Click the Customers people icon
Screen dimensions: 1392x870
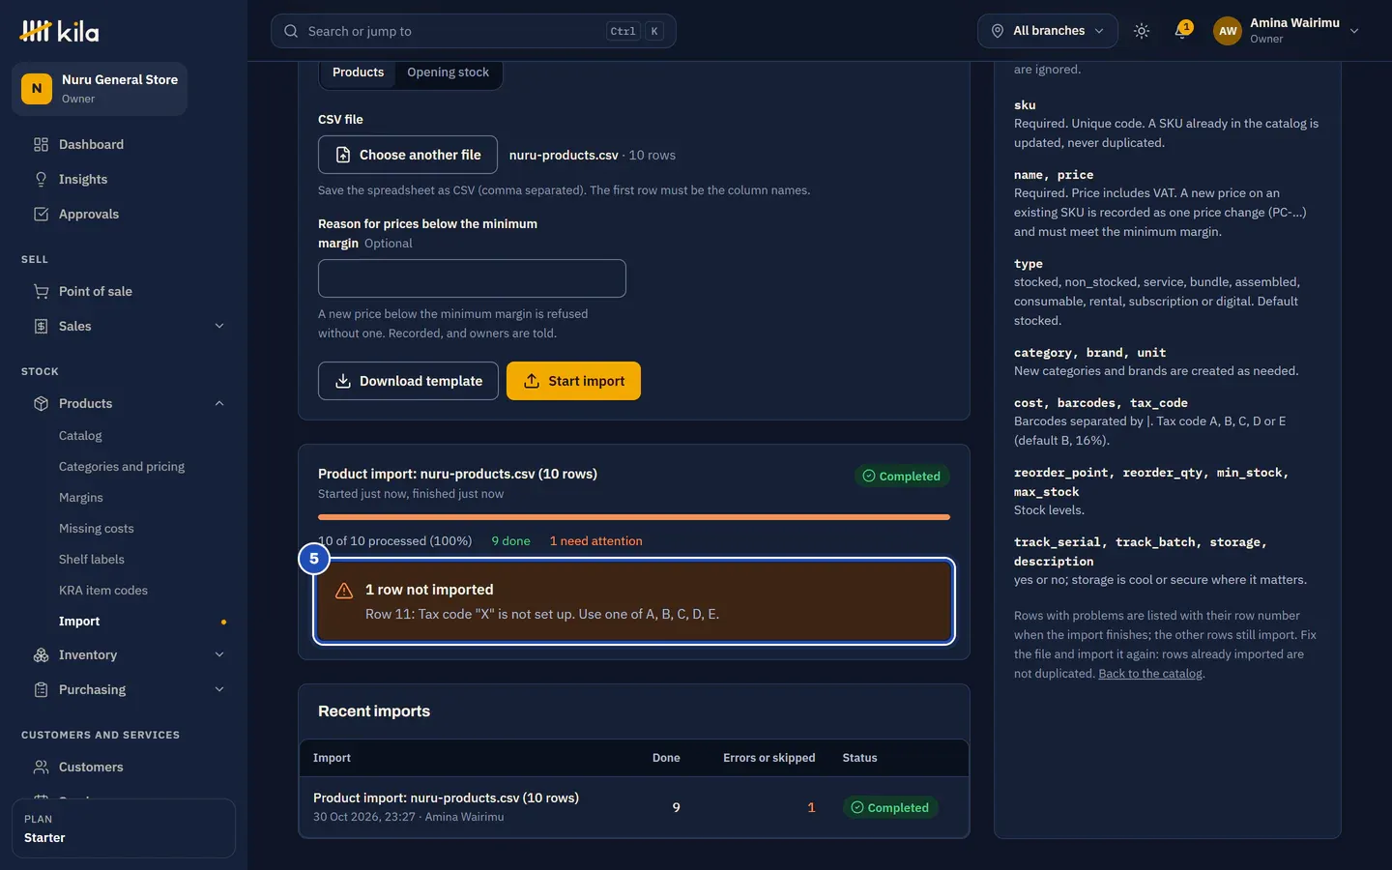coord(41,767)
